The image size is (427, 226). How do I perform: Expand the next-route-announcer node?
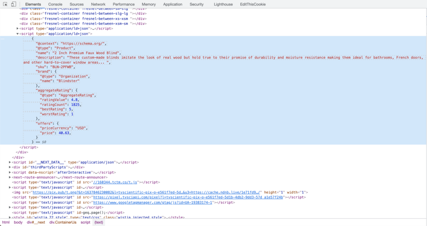(x=10, y=177)
